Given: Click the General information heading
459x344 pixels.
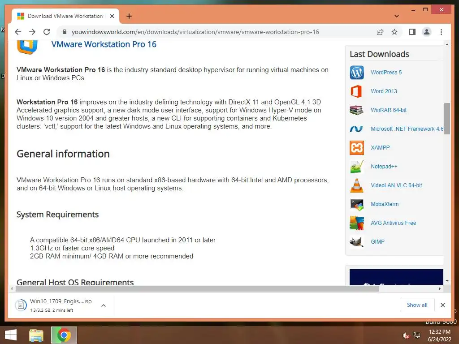Looking at the screenshot, I should point(63,154).
